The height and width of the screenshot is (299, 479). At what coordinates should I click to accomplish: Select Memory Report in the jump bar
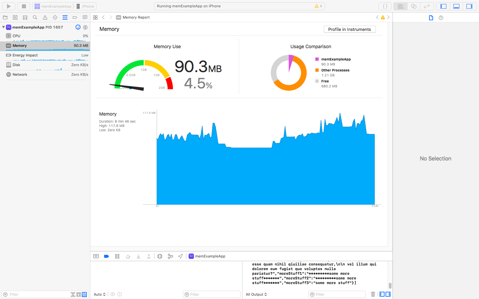pyautogui.click(x=136, y=17)
